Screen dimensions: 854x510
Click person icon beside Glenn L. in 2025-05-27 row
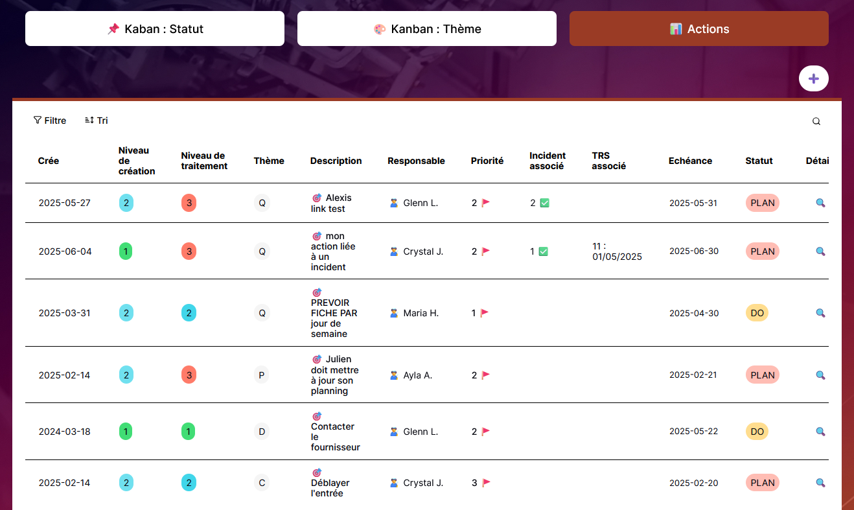(394, 203)
